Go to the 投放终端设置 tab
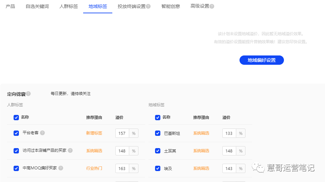 coord(132,6)
